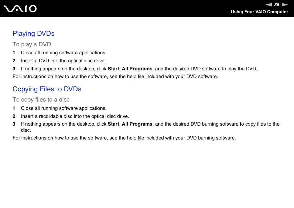Image resolution: width=294 pixels, height=208 pixels.
Task: Click 'Insert a recordable disc into the optical disc drive.'
Action: coord(75,116)
